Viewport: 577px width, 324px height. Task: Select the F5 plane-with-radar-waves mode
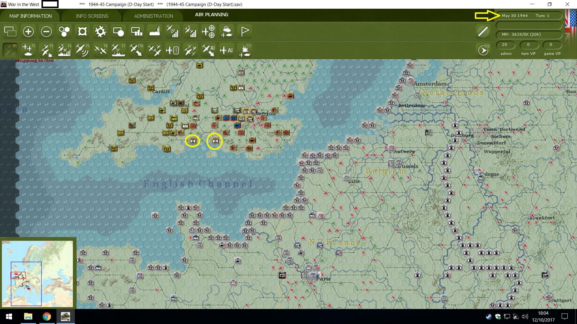(x=82, y=50)
